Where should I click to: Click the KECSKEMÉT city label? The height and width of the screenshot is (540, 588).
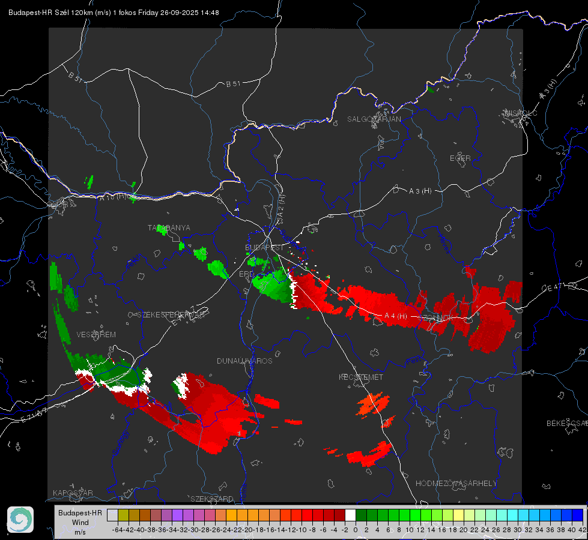[x=361, y=377]
